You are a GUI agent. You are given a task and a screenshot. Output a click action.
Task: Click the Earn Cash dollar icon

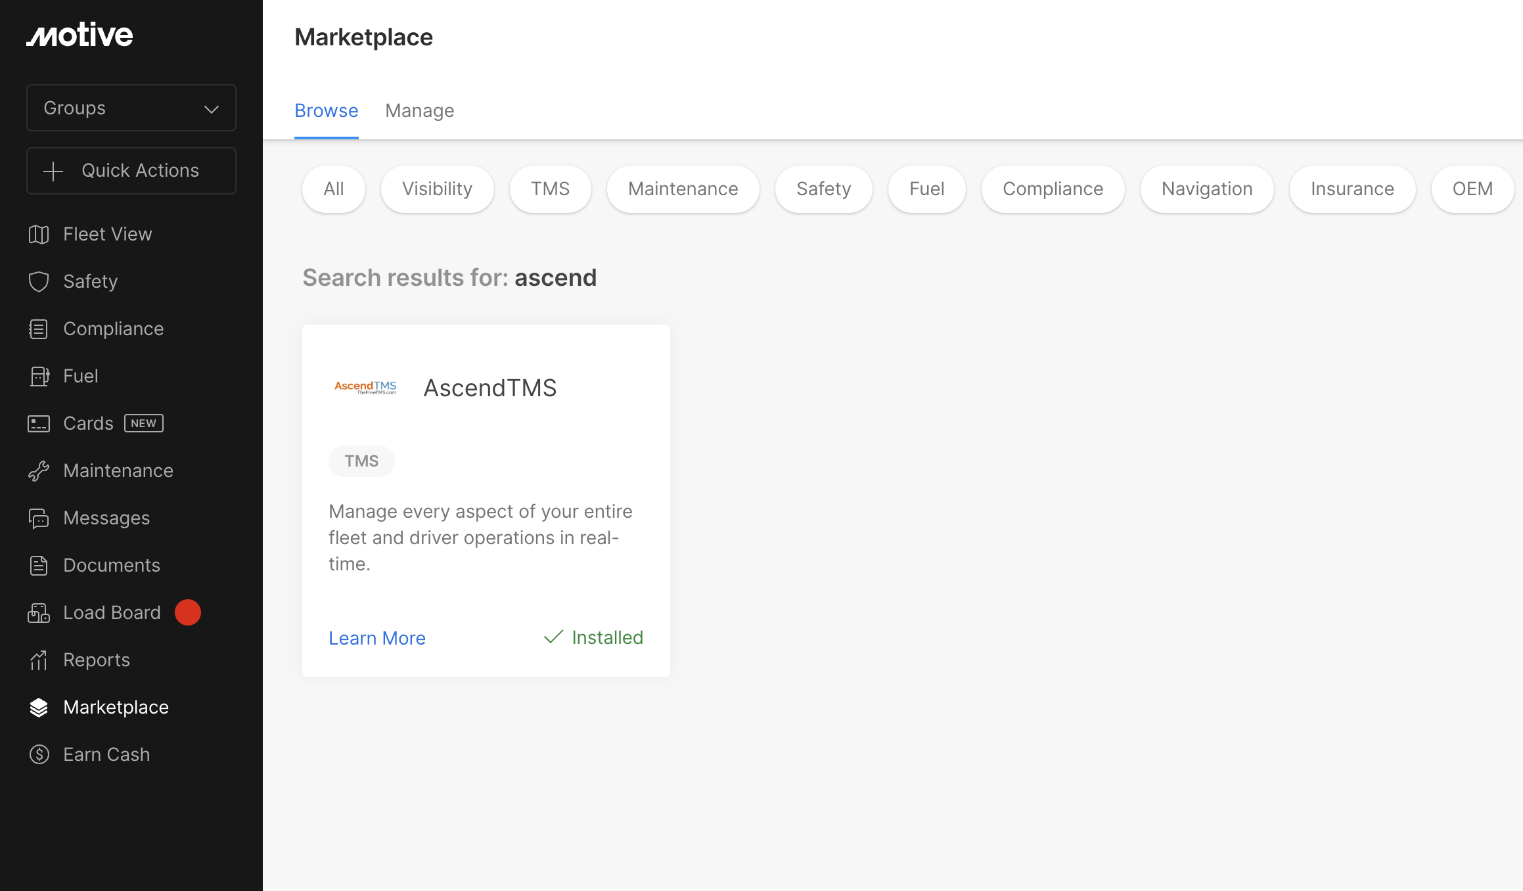[39, 755]
